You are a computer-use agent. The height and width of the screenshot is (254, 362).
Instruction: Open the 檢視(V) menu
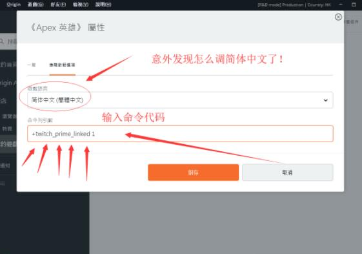(x=81, y=5)
